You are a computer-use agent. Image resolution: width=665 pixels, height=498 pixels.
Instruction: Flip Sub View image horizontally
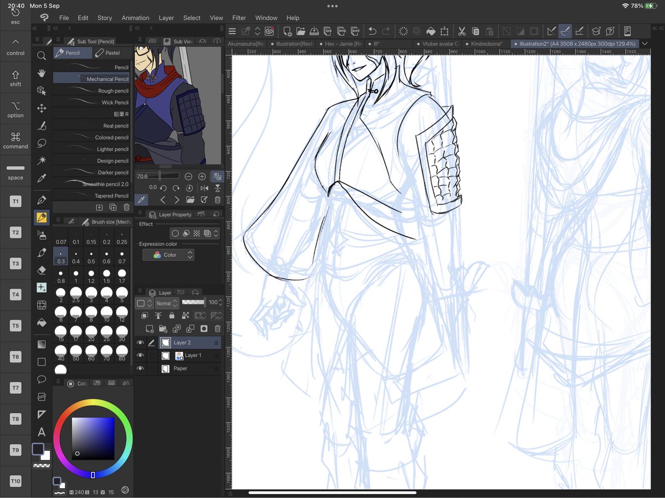(204, 188)
